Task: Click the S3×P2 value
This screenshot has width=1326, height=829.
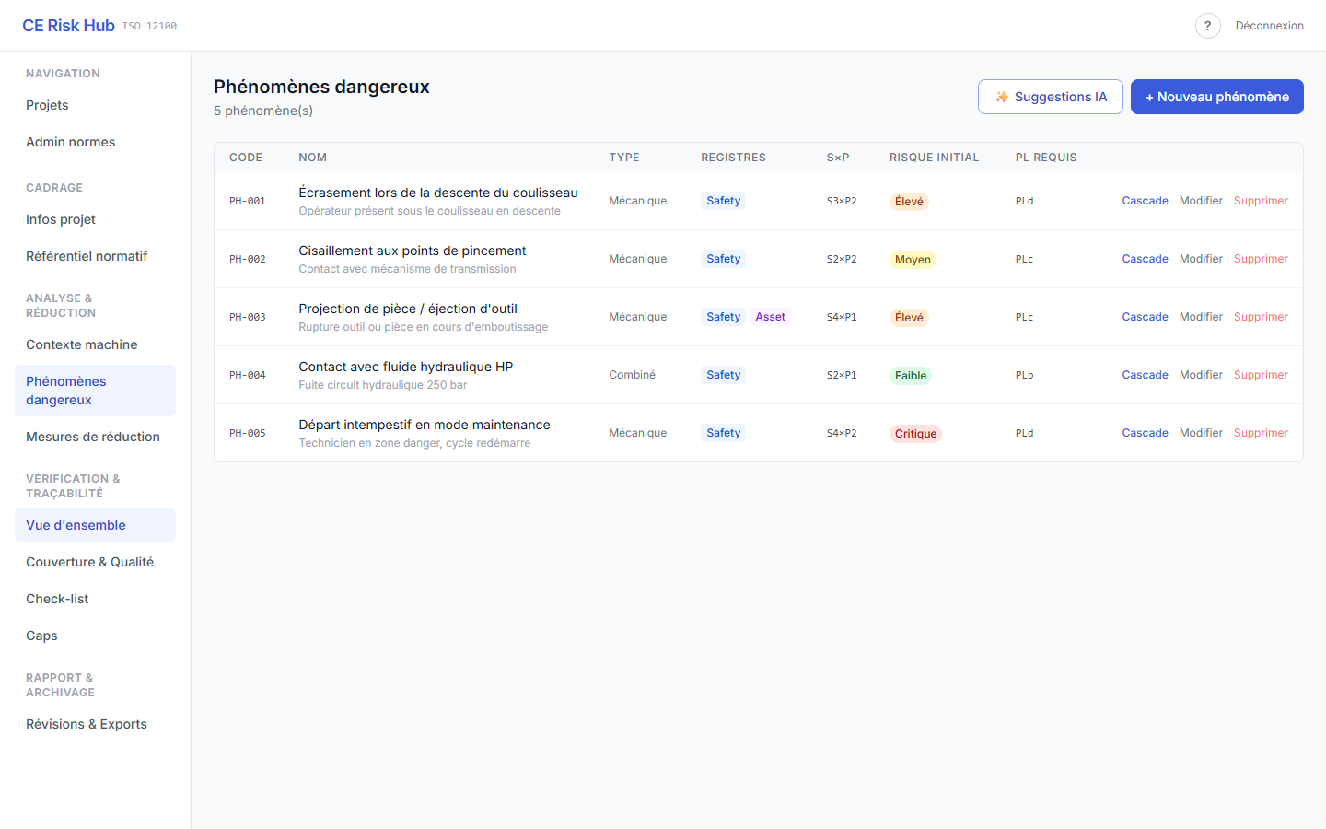Action: point(842,201)
